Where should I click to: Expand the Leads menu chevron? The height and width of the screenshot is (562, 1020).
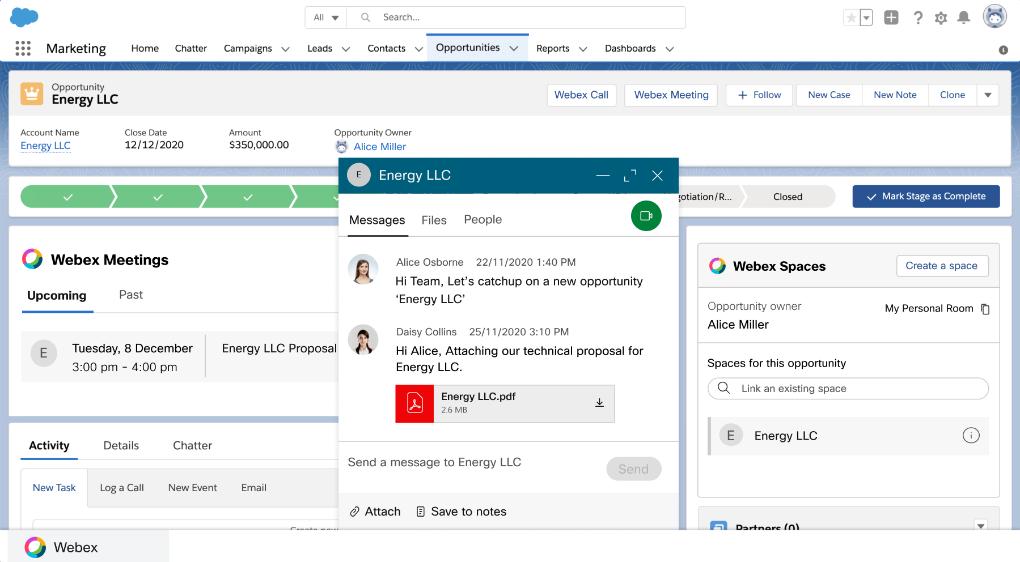point(346,49)
